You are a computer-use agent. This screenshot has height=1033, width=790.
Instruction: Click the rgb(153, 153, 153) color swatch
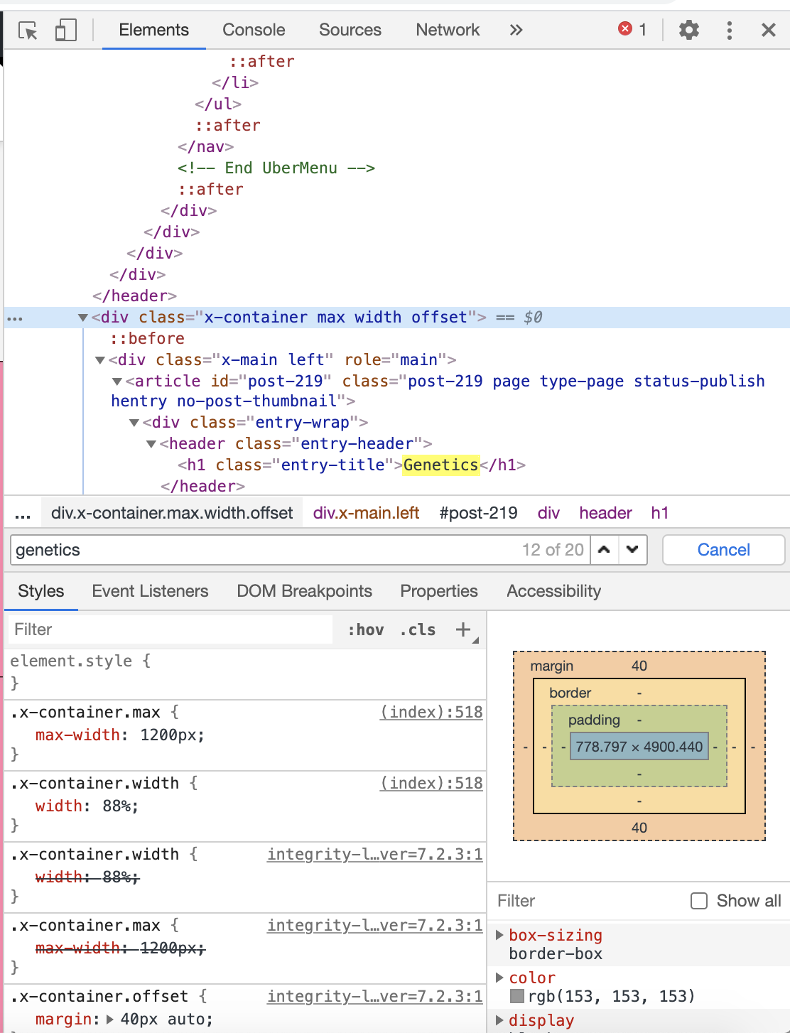point(517,996)
